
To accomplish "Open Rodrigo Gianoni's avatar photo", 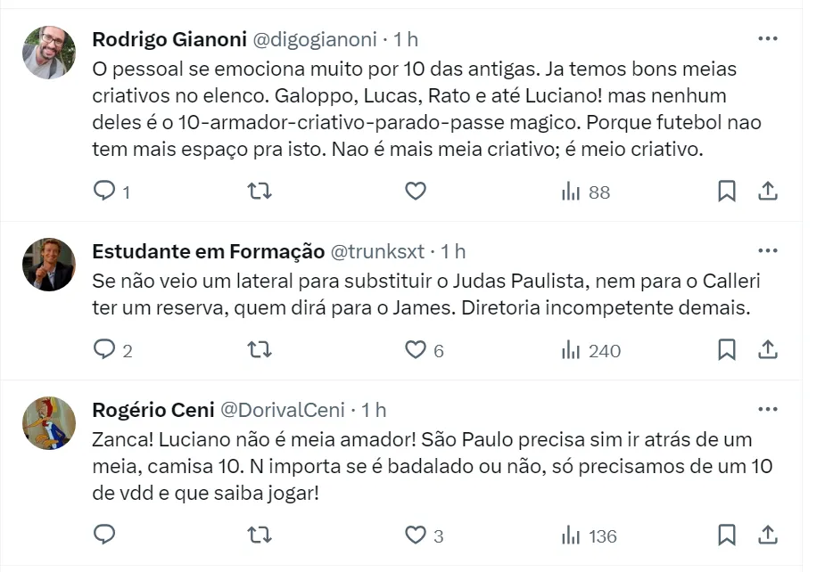I will [x=49, y=53].
